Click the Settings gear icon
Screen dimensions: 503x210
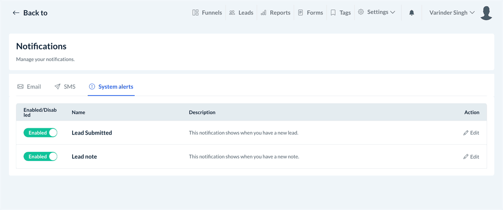[361, 12]
